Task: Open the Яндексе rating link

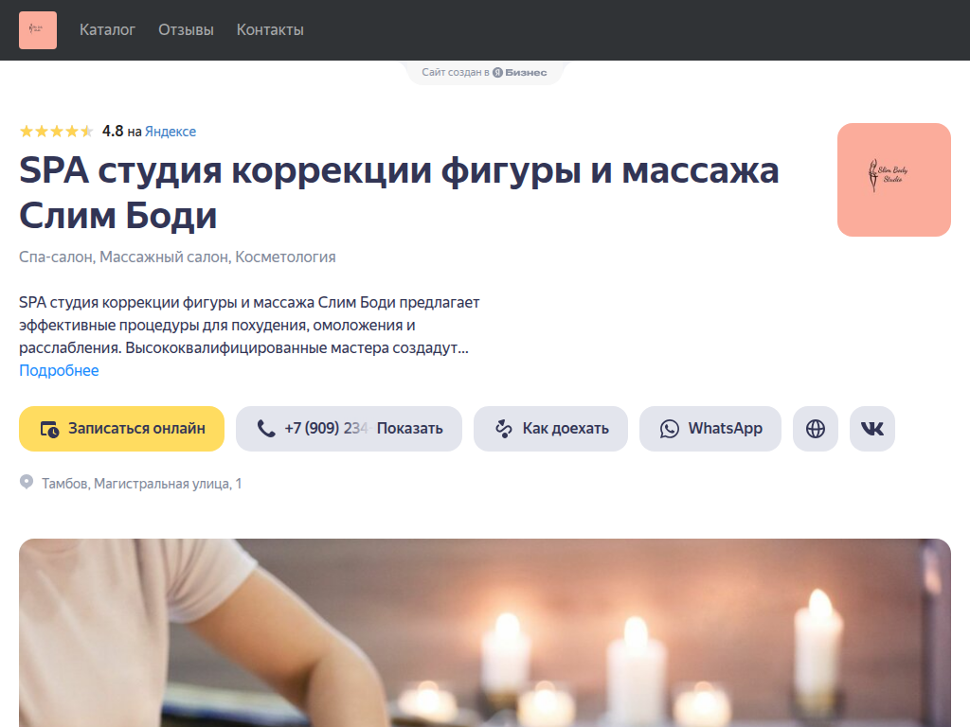Action: [171, 131]
